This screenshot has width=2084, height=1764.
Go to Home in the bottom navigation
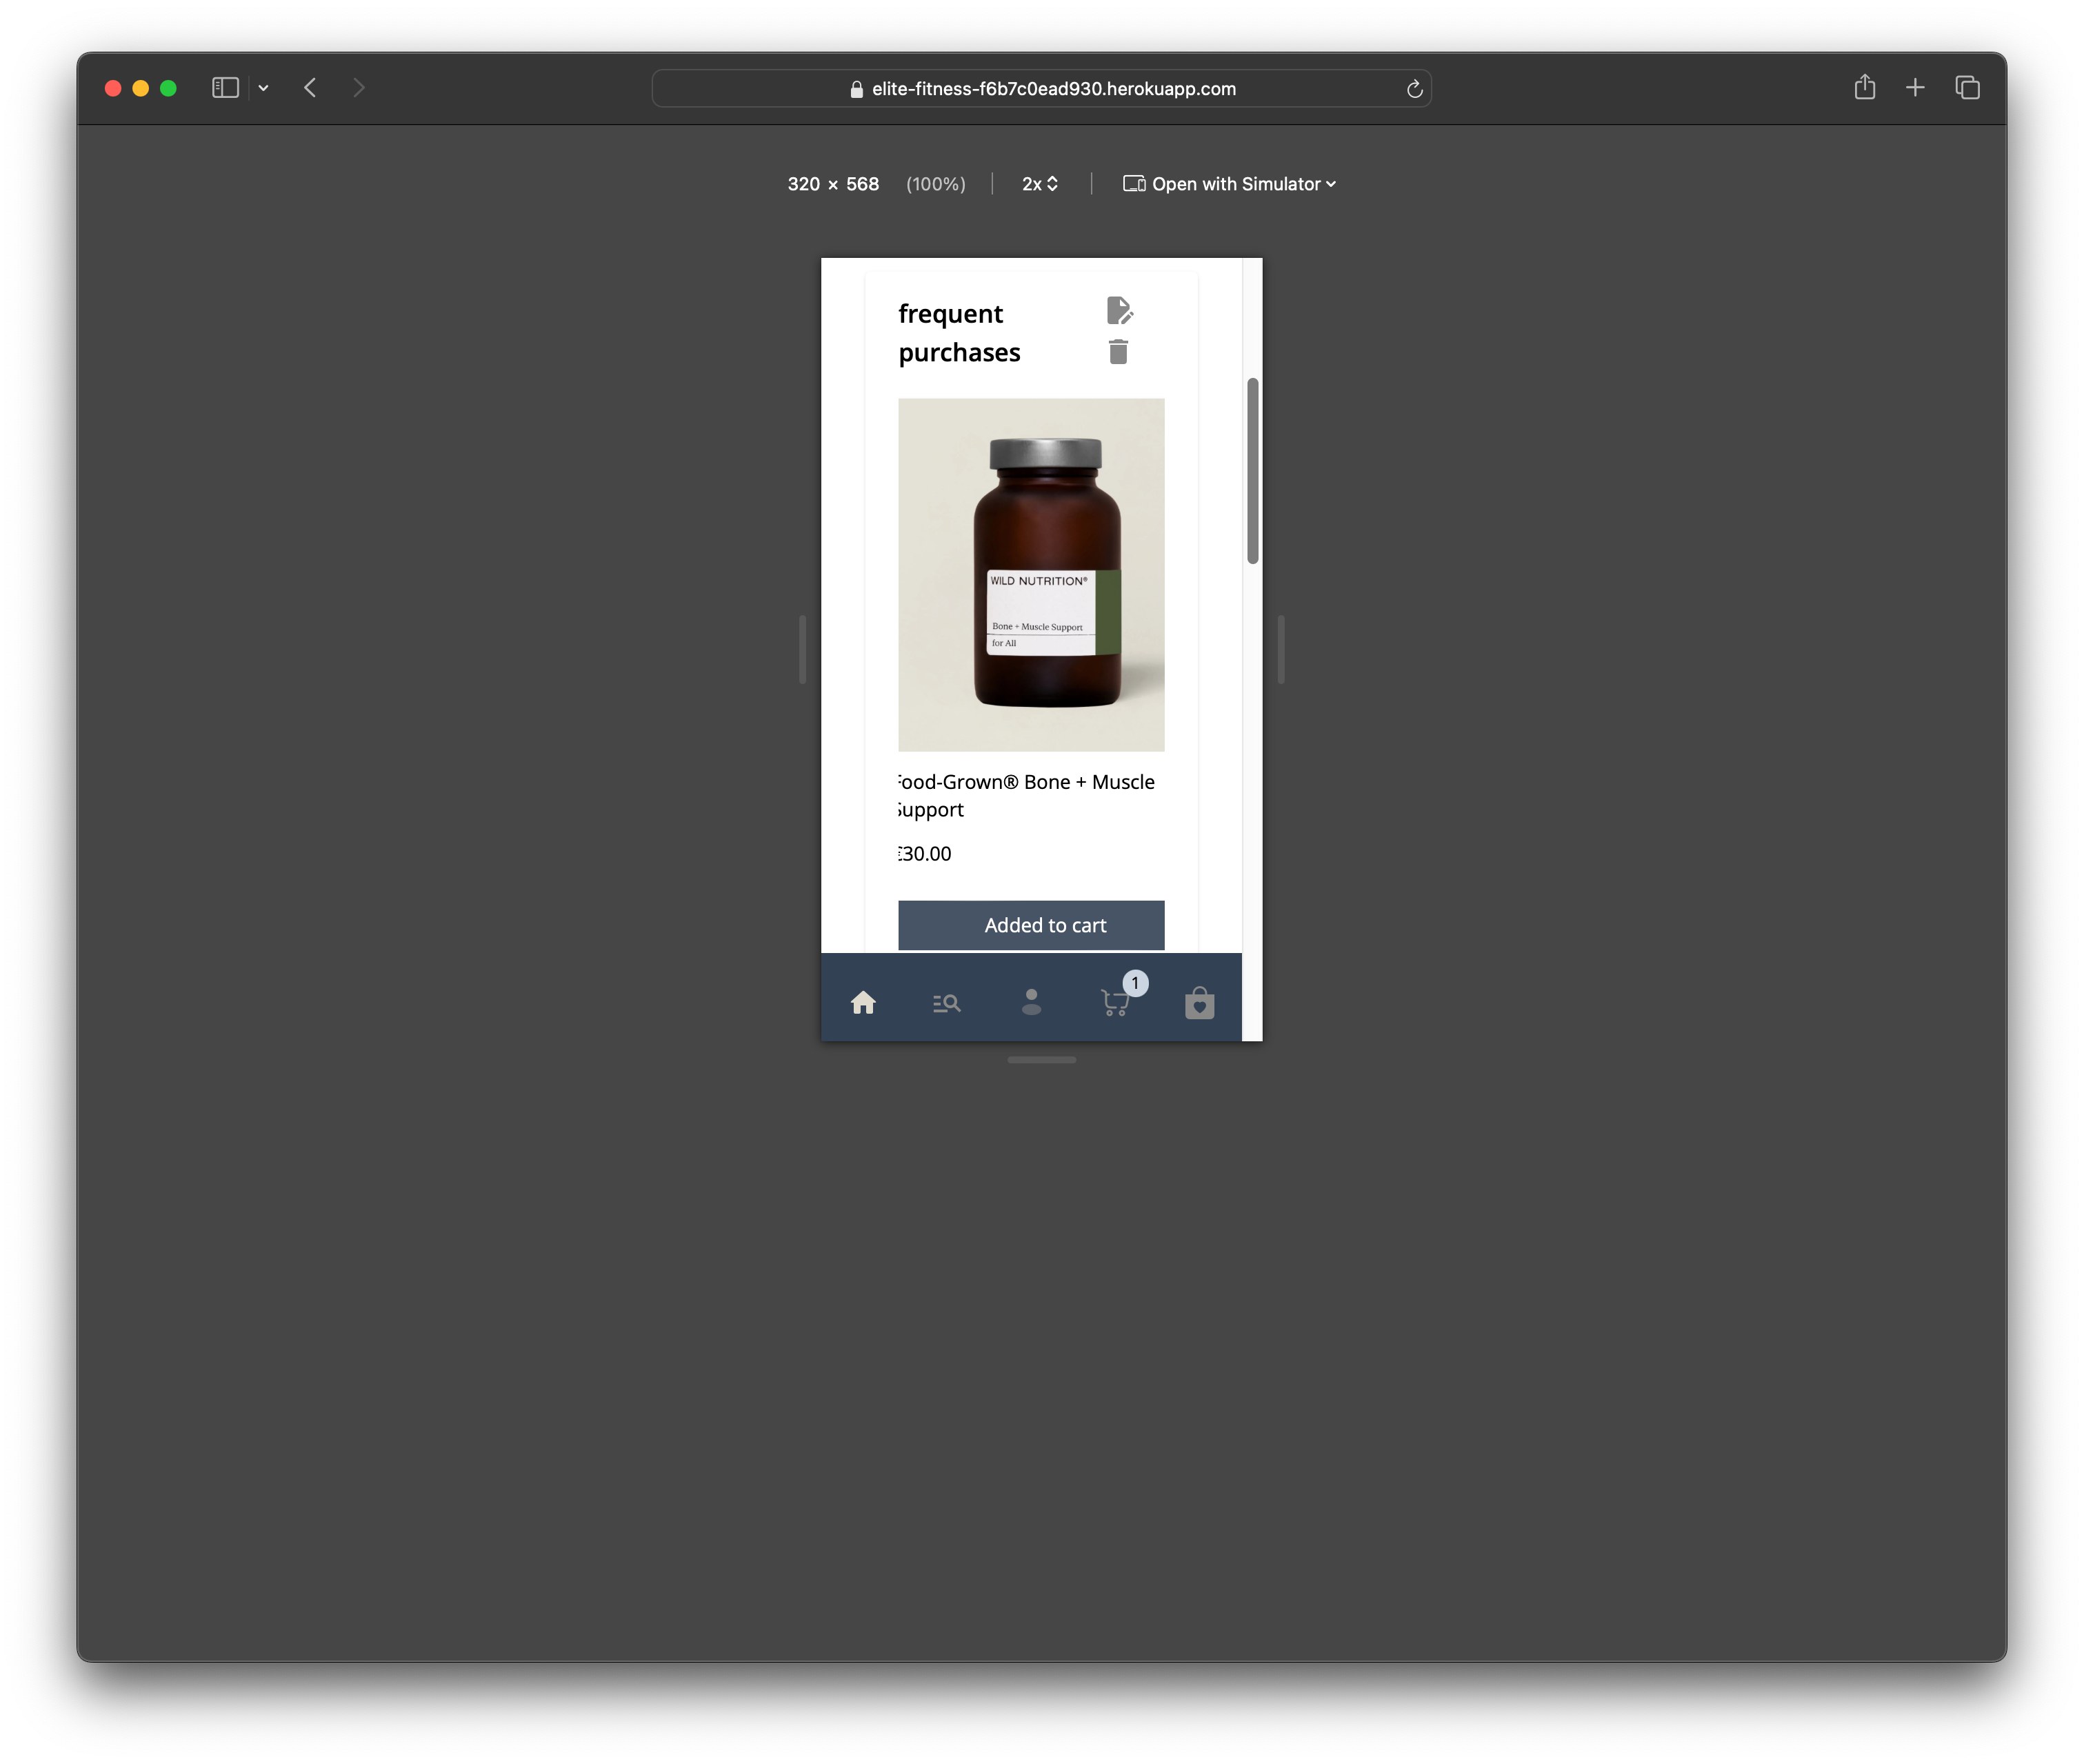pyautogui.click(x=863, y=1003)
